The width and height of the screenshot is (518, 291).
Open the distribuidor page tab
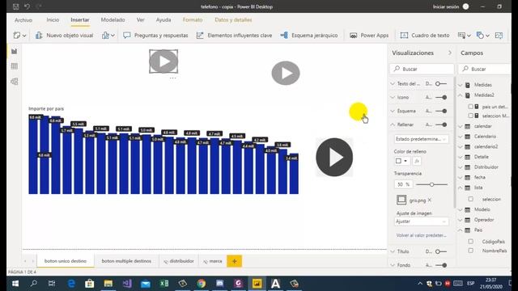pyautogui.click(x=179, y=261)
